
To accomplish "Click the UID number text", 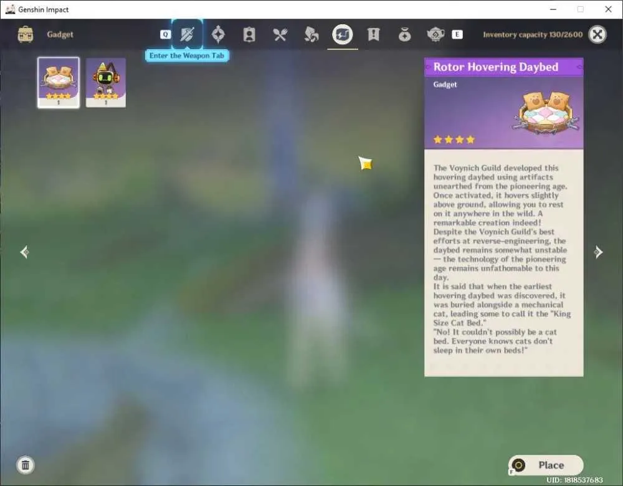I will tap(575, 480).
